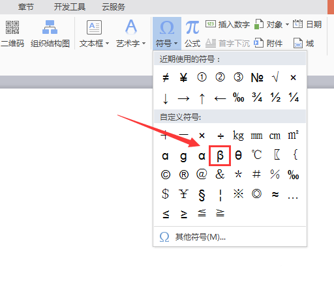Image resolution: width=334 pixels, height=301 pixels.
Task: Insert the kg unit symbol
Action: tap(238, 136)
